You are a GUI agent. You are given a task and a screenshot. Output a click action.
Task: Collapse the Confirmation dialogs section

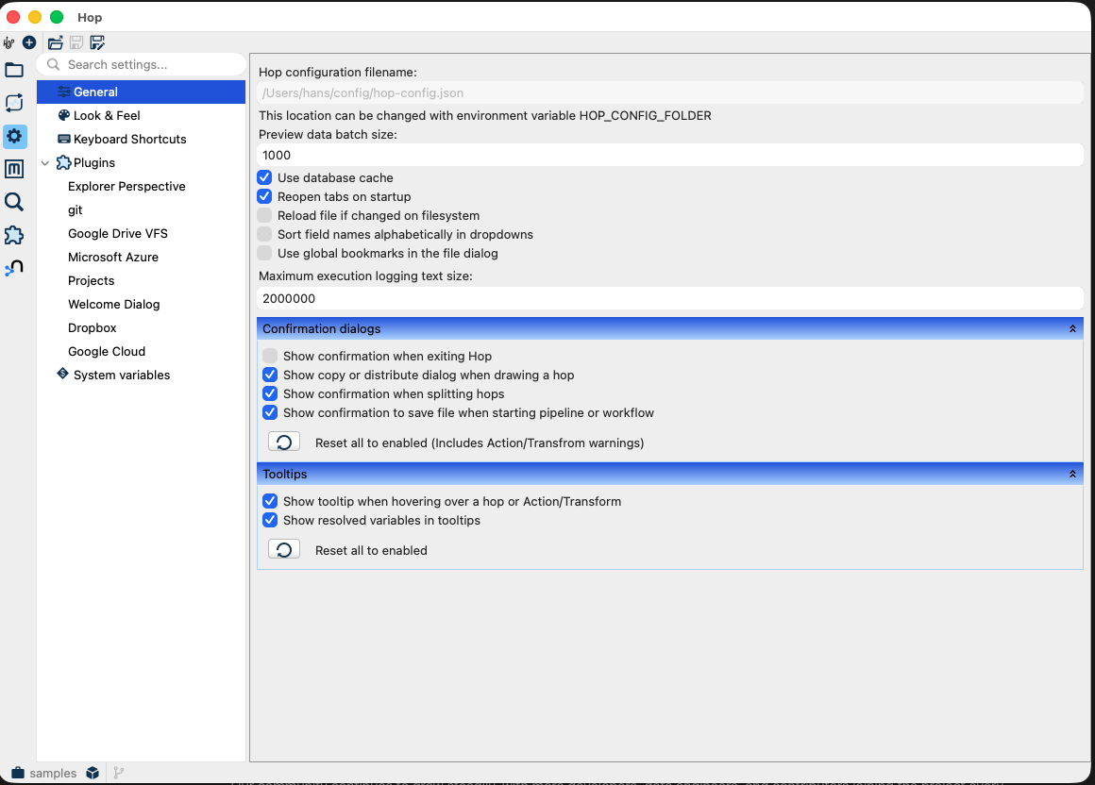tap(1071, 328)
